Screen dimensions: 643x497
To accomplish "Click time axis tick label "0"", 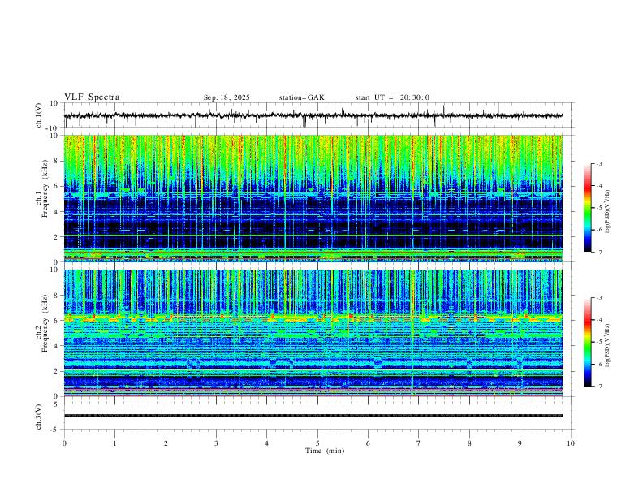I will point(64,443).
